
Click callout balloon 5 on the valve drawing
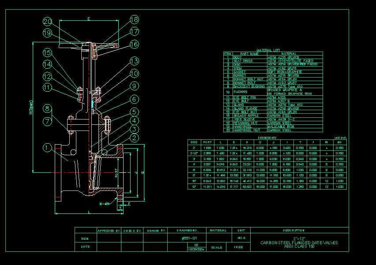pos(134,112)
